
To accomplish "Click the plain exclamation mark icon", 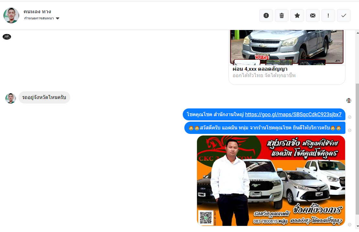I will click(328, 15).
